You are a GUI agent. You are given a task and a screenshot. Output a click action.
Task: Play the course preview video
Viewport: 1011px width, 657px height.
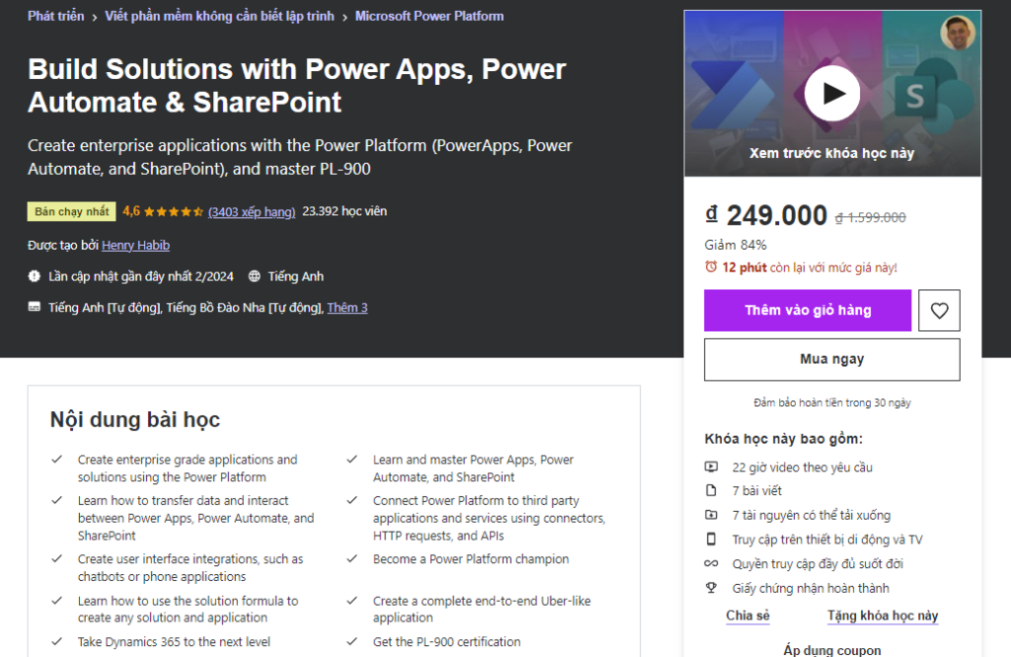tap(831, 94)
